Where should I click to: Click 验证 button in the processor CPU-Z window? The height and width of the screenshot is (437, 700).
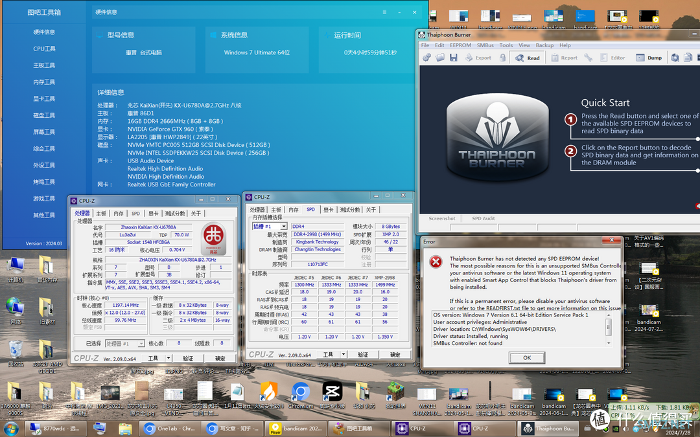pos(188,358)
